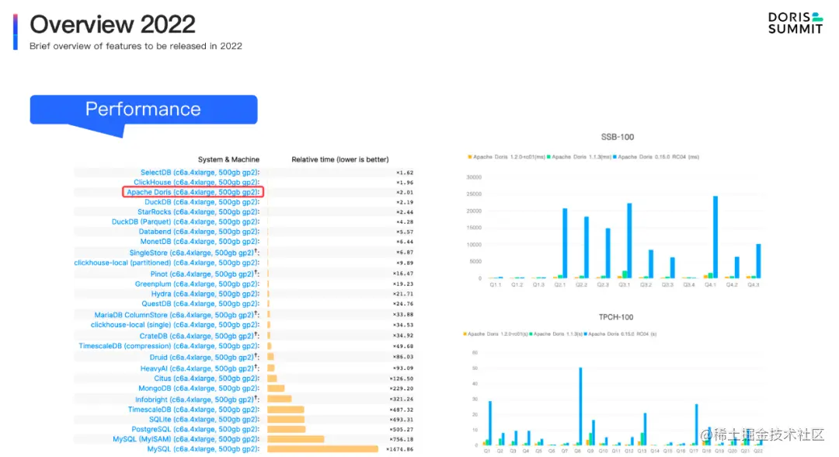The width and height of the screenshot is (839, 457).
Task: Select the Databend system link
Action: [x=199, y=232]
